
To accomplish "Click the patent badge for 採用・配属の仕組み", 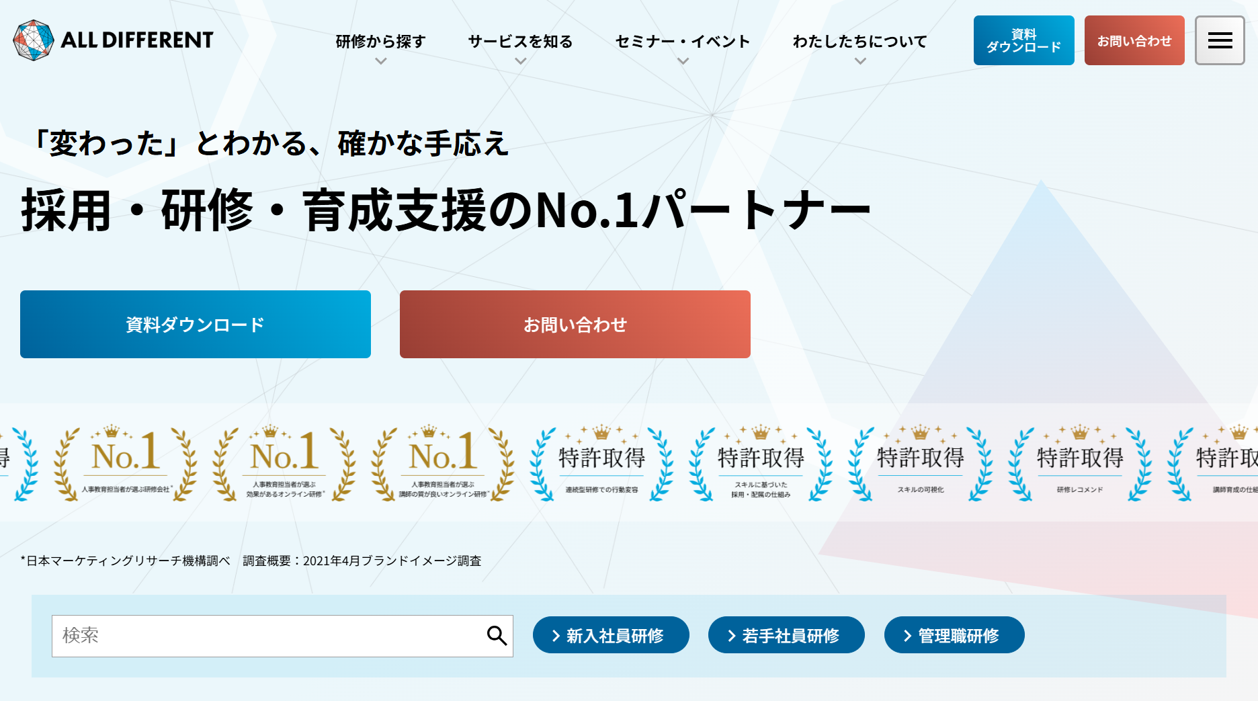I will coord(761,464).
